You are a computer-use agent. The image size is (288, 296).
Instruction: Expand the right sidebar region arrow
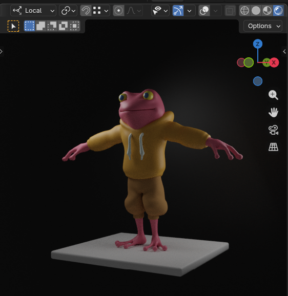tap(284, 51)
